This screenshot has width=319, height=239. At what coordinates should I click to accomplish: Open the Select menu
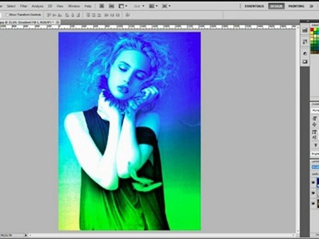click(11, 6)
